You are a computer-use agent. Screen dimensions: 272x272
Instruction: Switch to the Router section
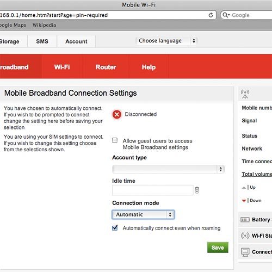tap(106, 67)
